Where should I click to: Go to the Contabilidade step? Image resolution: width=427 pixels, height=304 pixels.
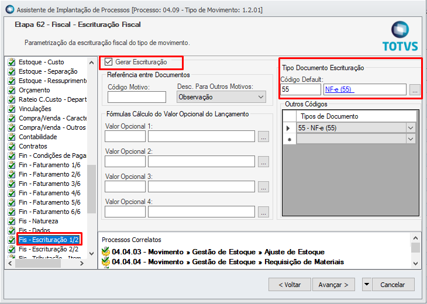[x=38, y=137]
